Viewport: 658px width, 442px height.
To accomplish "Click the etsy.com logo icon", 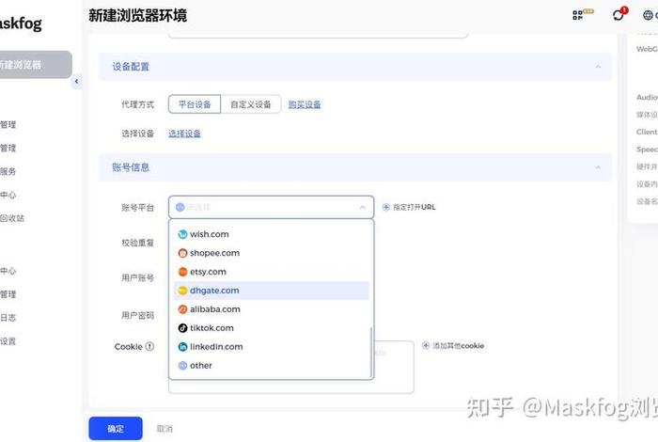I will click(182, 272).
